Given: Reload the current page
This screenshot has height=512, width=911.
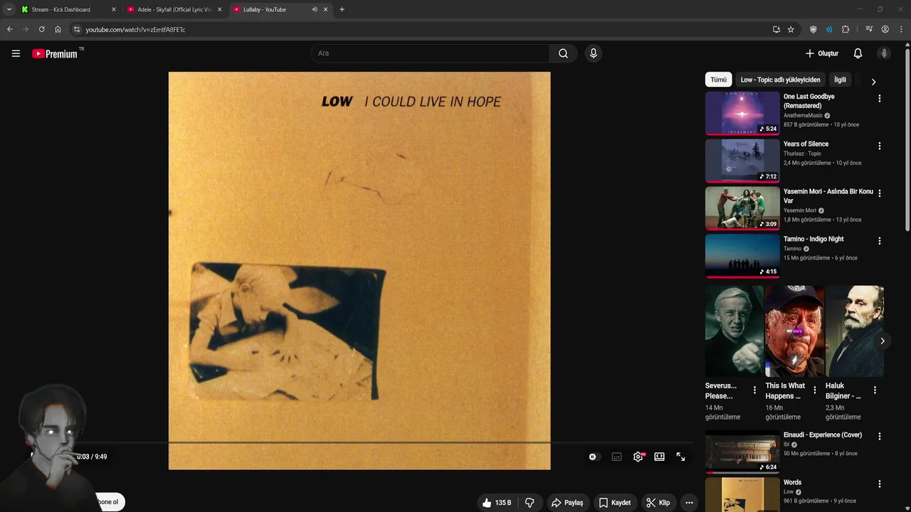Looking at the screenshot, I should [41, 29].
